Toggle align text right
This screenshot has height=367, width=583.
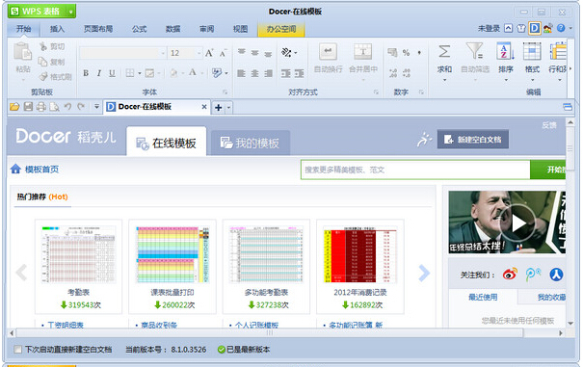point(268,73)
